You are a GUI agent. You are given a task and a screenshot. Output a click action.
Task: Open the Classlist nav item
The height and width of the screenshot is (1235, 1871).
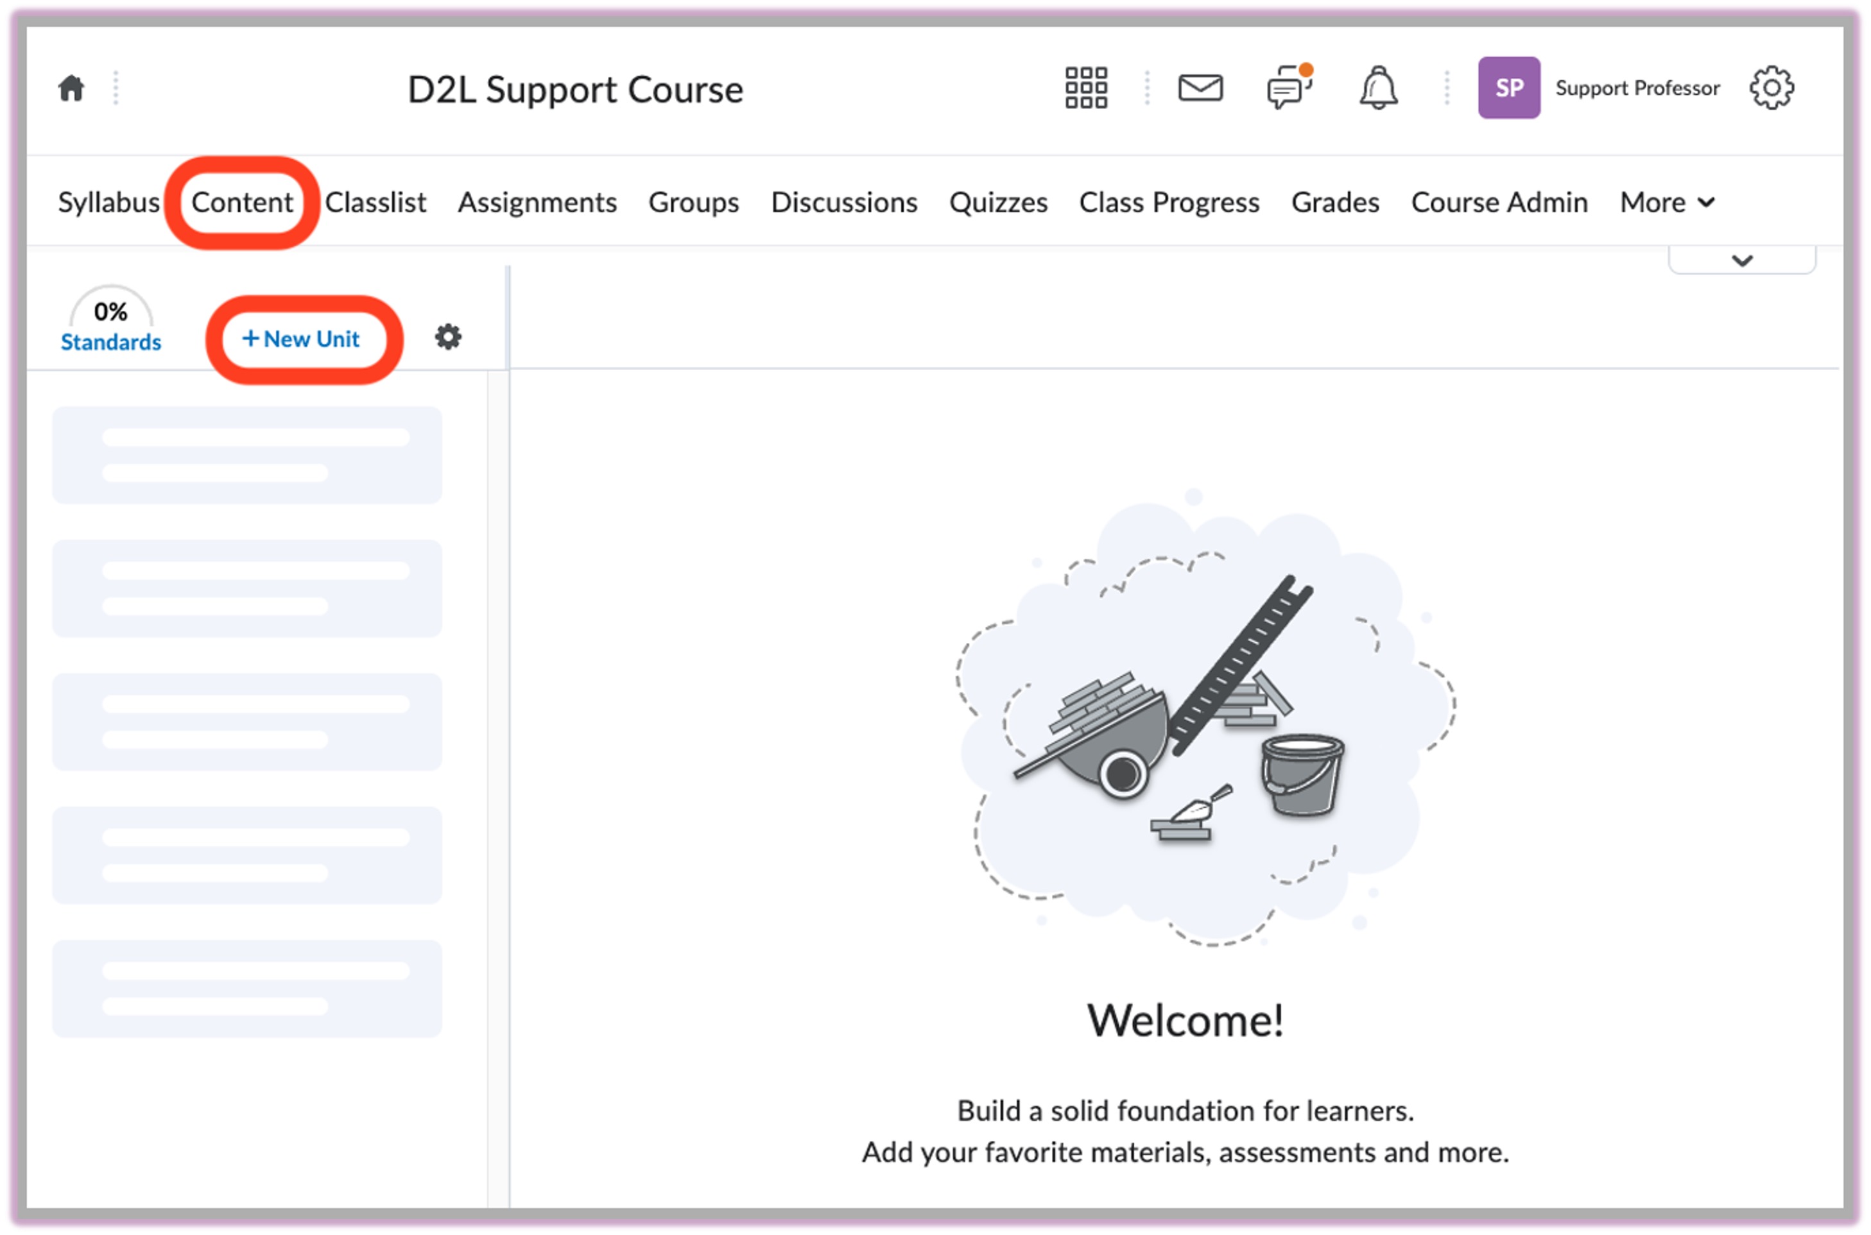pos(375,203)
